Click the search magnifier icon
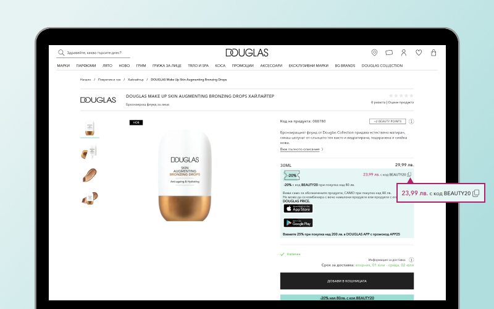This screenshot has width=494, height=309. 61,53
